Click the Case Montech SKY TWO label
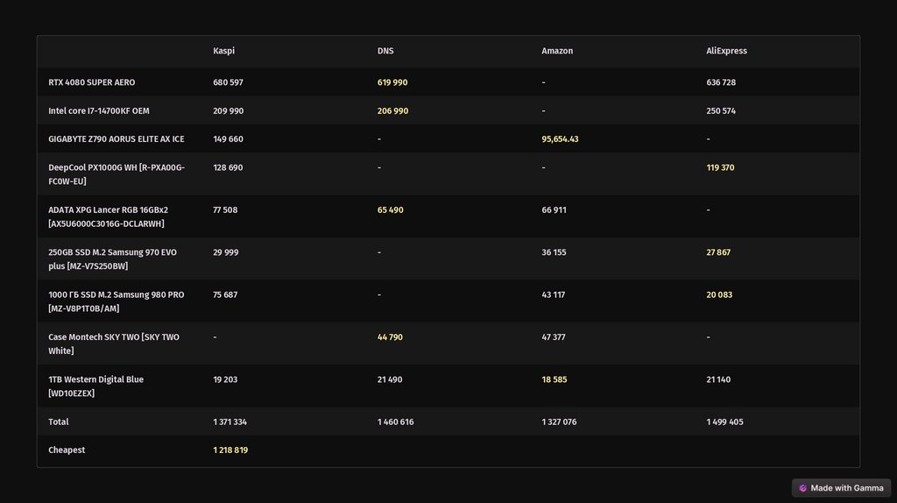 pos(114,344)
